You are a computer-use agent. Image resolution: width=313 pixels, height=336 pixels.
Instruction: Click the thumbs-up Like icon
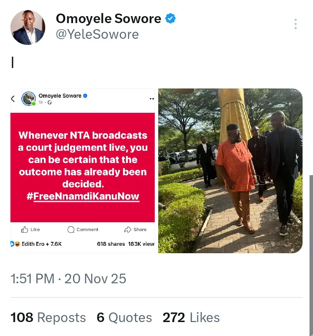[x=25, y=230]
